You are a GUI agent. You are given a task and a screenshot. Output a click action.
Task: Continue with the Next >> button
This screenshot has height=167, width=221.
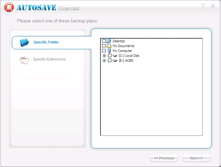coord(197,158)
